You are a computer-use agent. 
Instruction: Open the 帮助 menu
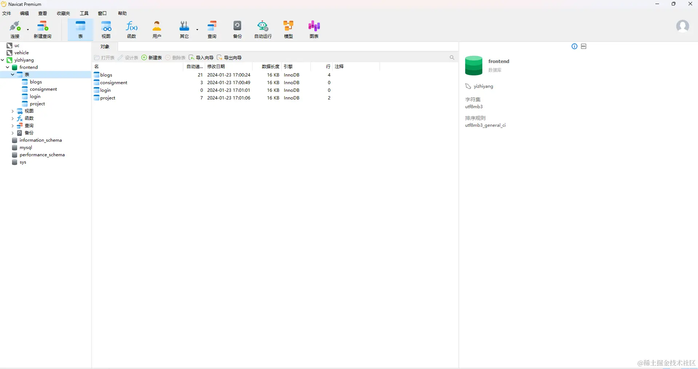pos(122,13)
